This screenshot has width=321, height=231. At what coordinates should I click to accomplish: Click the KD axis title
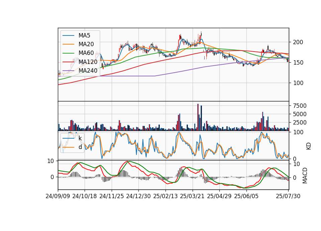tap(309, 146)
